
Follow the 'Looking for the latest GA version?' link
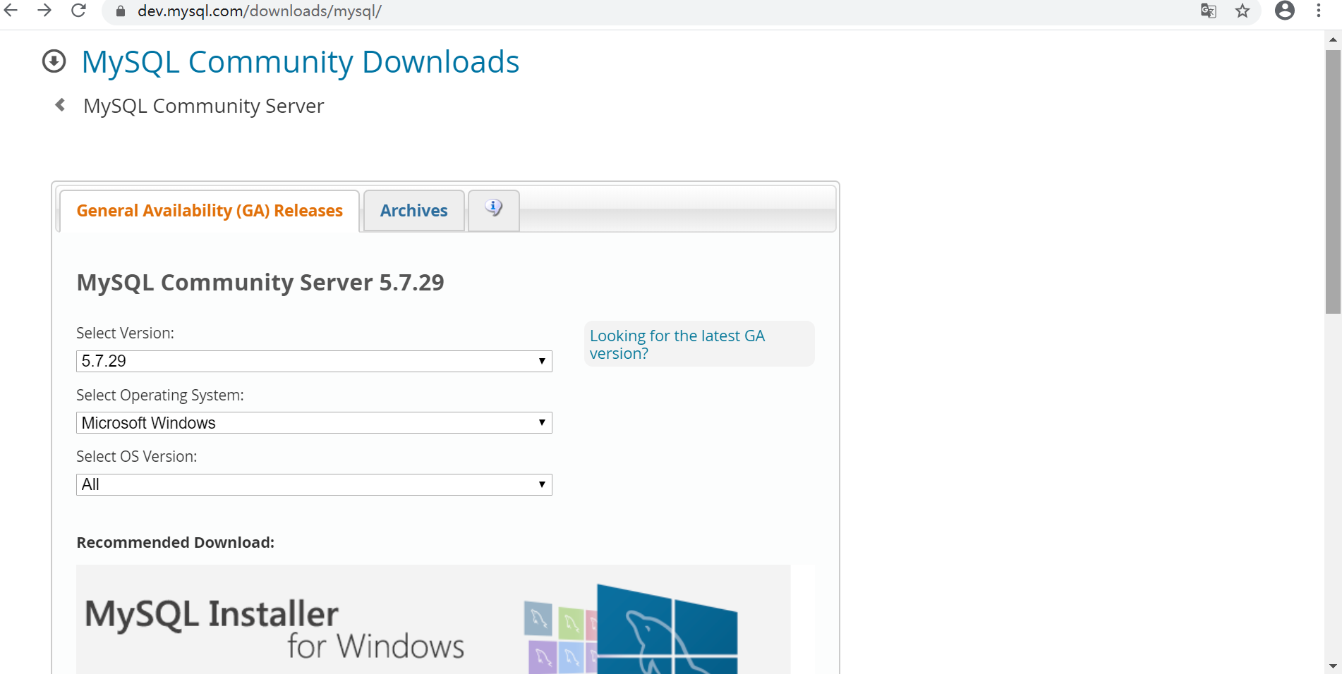677,345
